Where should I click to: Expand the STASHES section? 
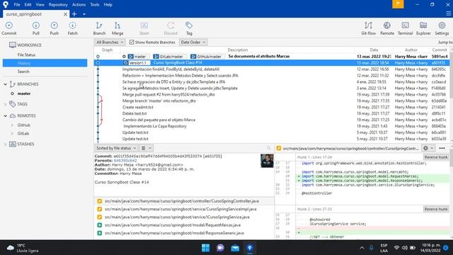[6, 144]
